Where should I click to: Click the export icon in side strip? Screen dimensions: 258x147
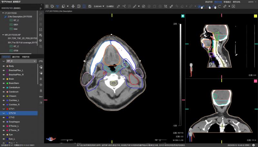click(41, 30)
